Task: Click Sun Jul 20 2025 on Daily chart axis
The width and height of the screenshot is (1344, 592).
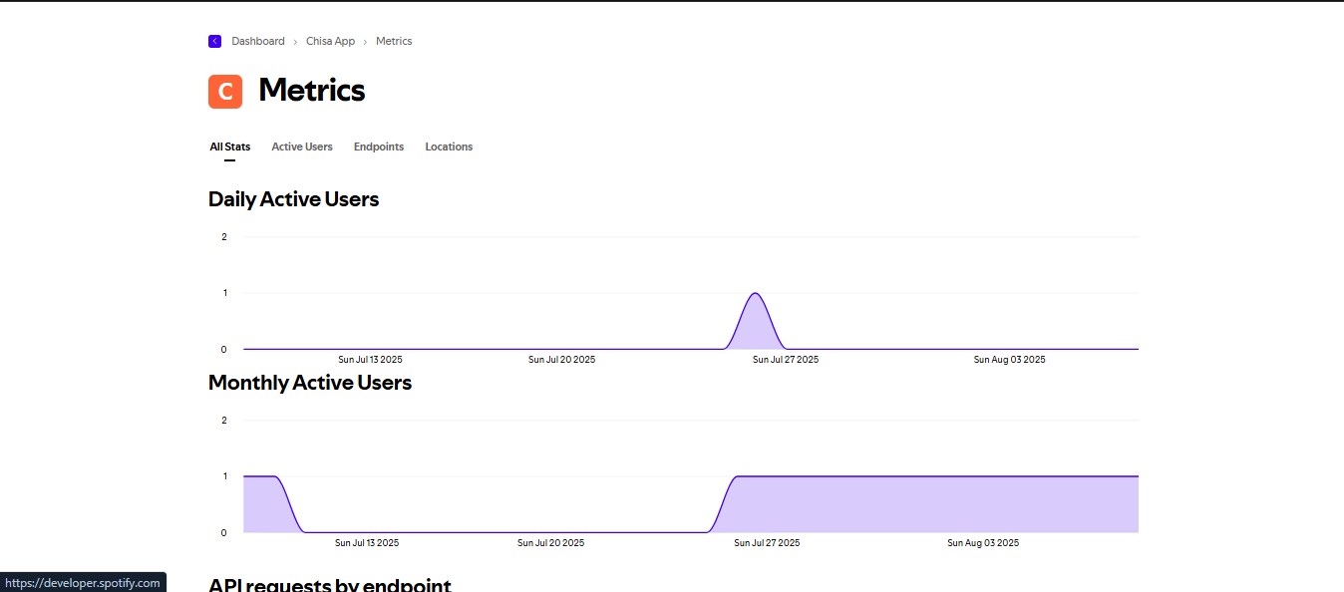Action: [561, 360]
